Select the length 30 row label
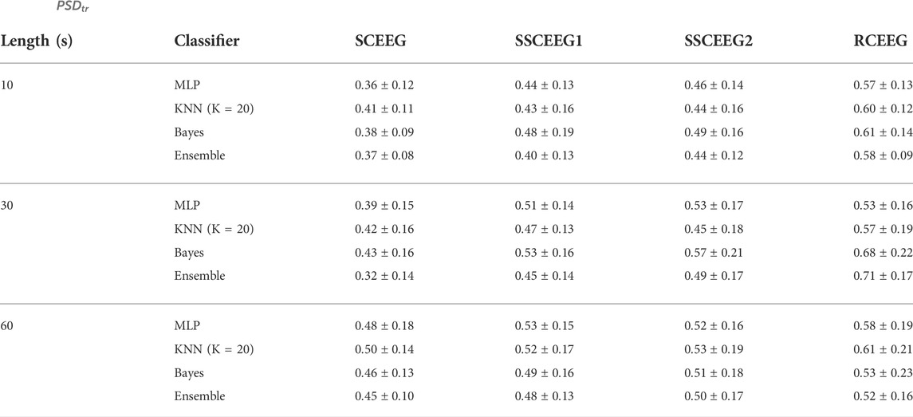Screen dimensions: 913x417 6,206
